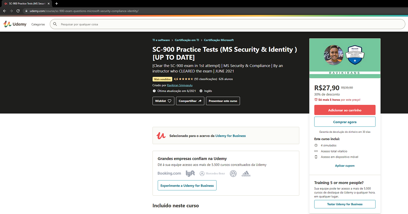Click the Adidas logo
Screen dimensions: 408x214
(246, 174)
